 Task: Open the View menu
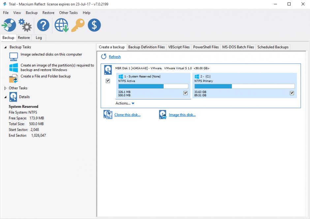[x=17, y=13]
